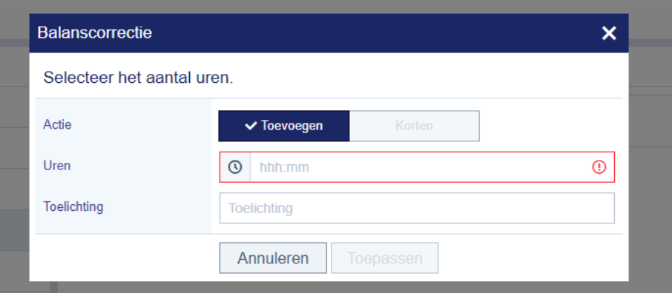Click into the Toelichting text field
672x293 pixels.
click(x=417, y=208)
